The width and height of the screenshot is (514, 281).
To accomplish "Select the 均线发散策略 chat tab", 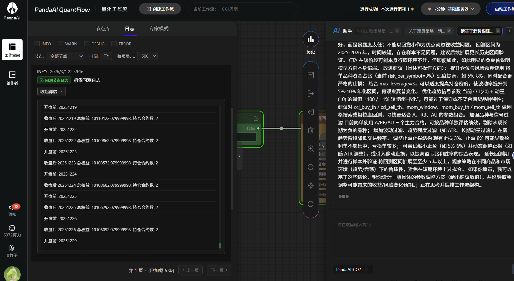I will 375,31.
